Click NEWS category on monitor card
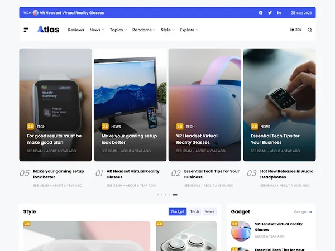 [116, 127]
